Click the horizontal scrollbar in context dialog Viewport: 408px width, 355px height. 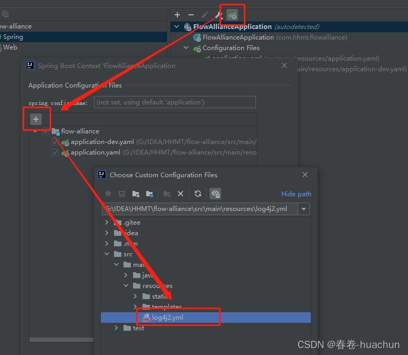coord(61,340)
